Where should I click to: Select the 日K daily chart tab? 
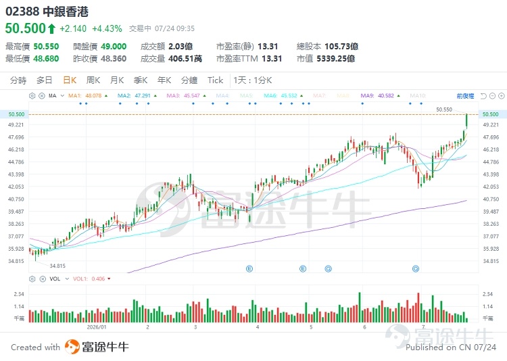point(70,80)
